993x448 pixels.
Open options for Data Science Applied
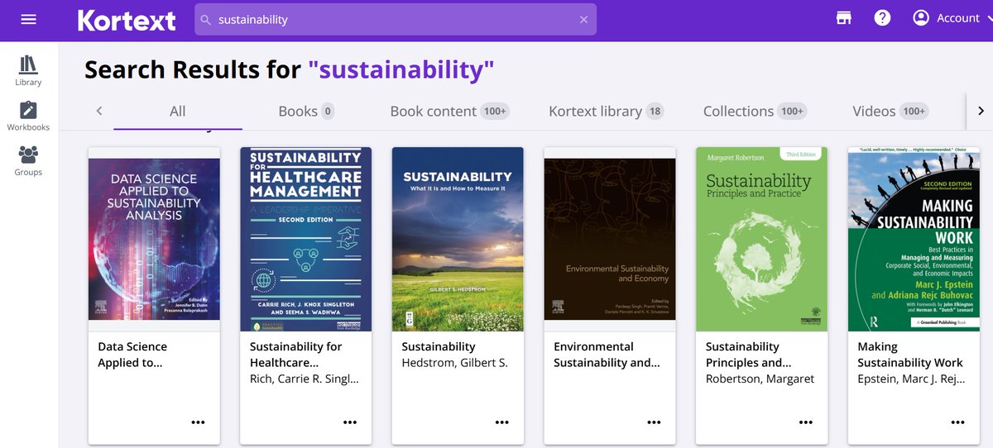(198, 422)
